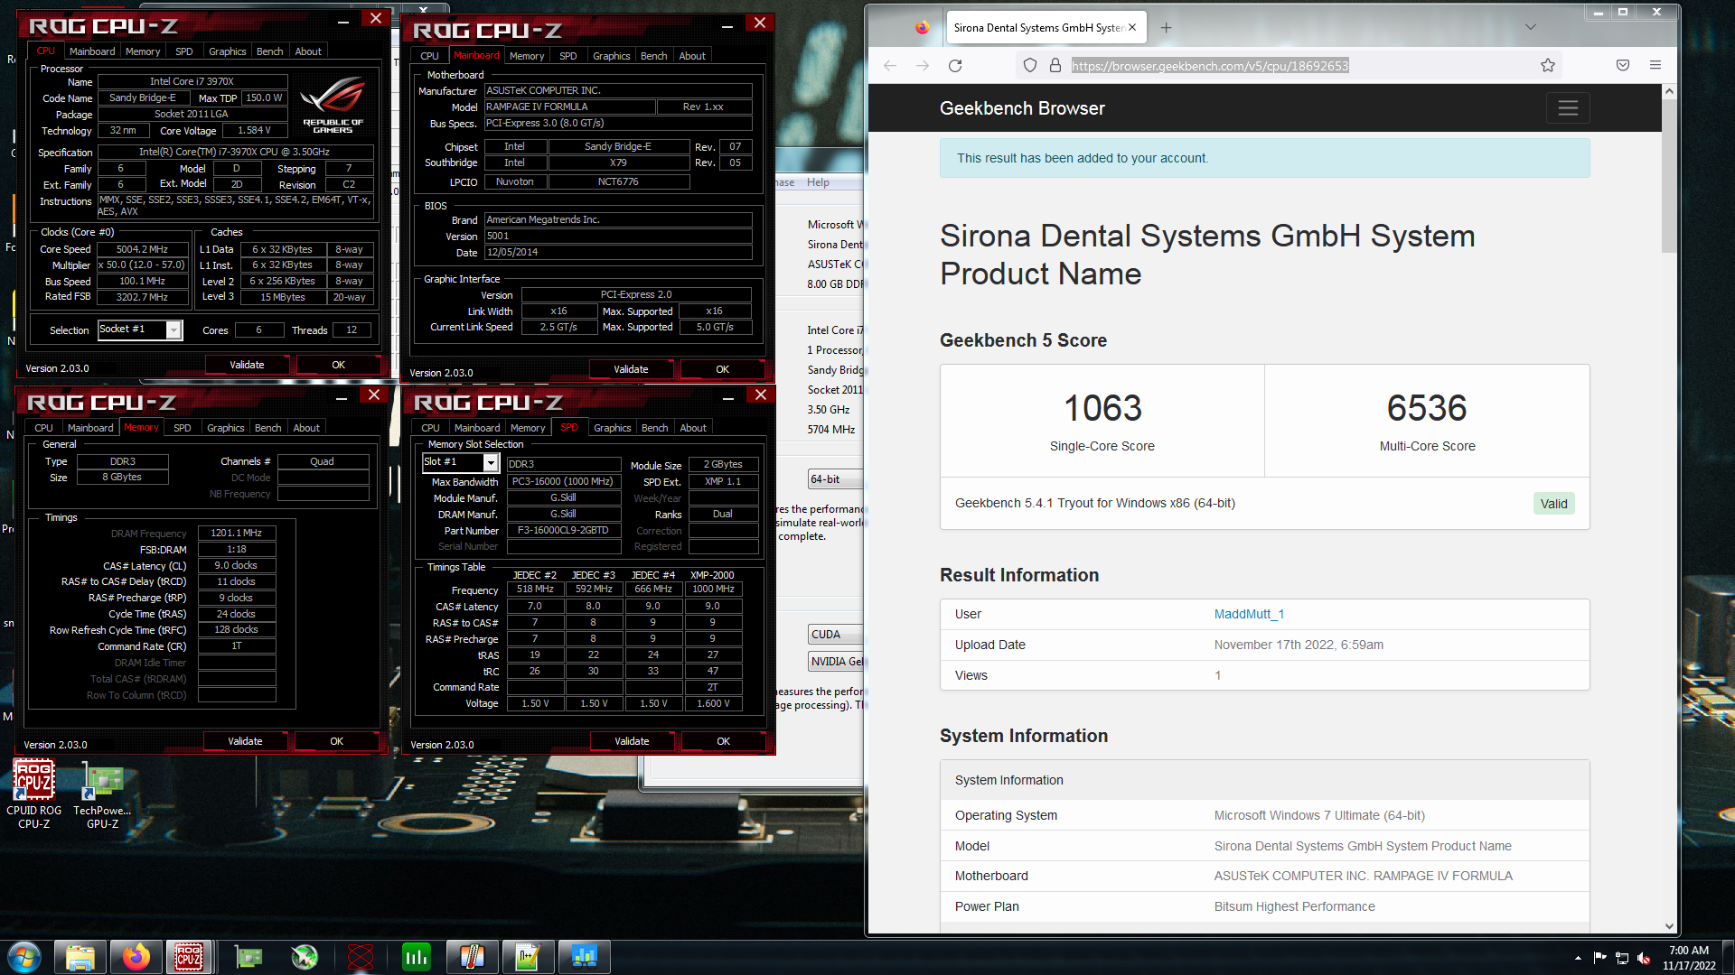Click the Valid badge
This screenshot has width=1735, height=975.
point(1553,504)
